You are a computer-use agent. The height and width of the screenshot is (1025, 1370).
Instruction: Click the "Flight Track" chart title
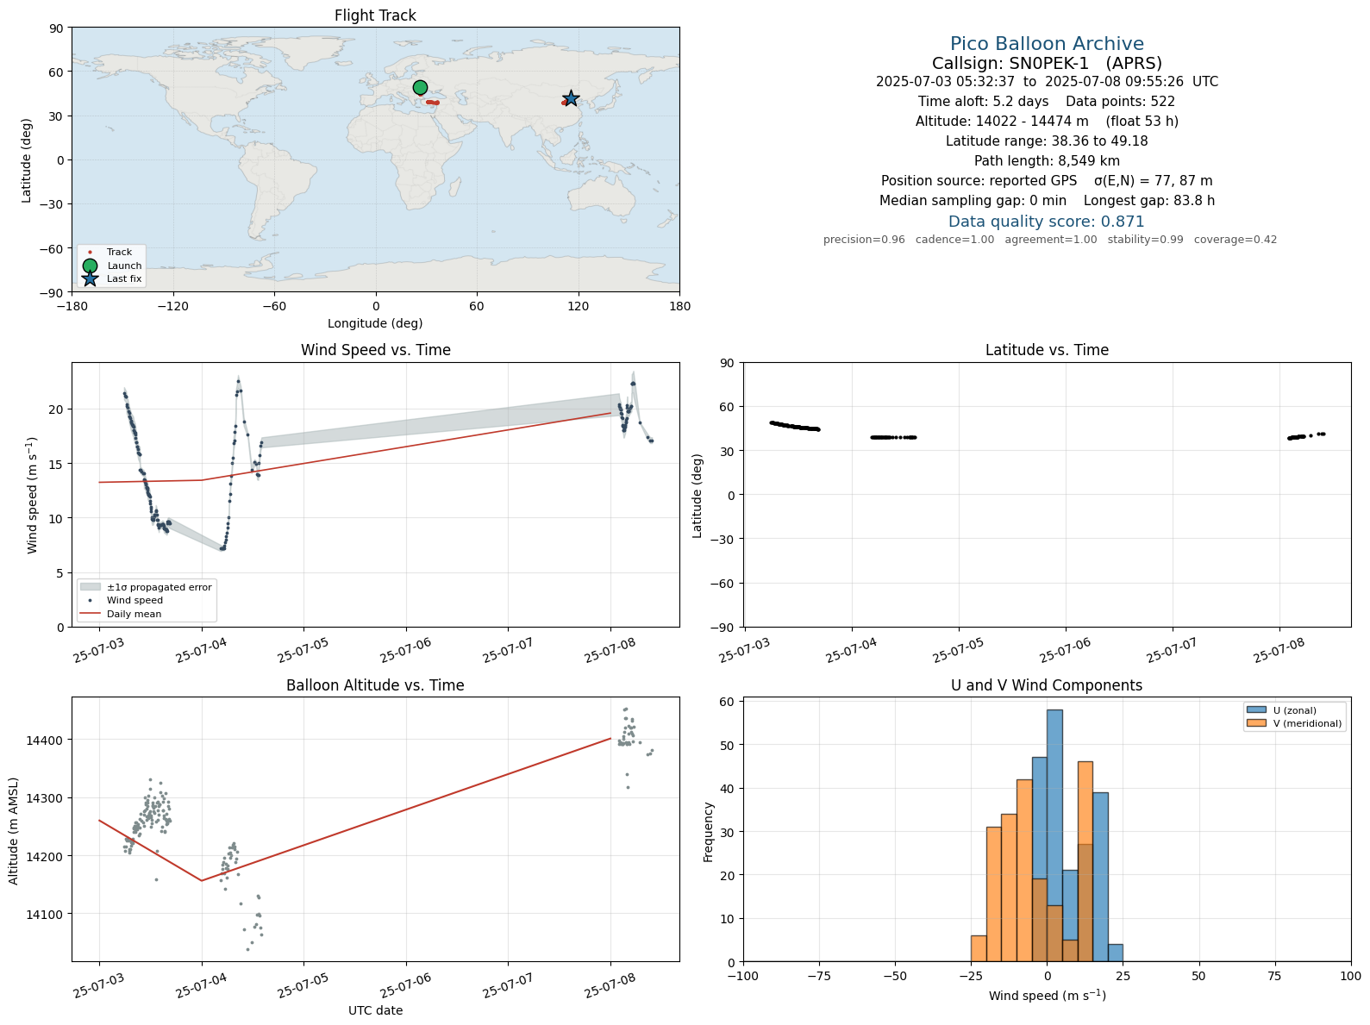click(375, 16)
